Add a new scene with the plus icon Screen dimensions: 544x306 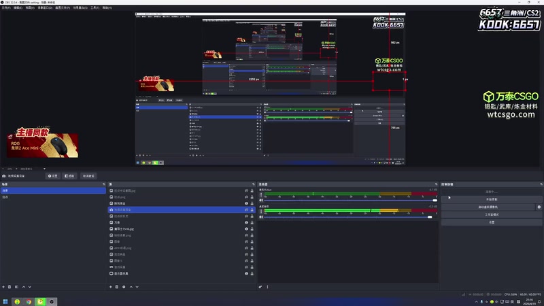(x=3, y=287)
